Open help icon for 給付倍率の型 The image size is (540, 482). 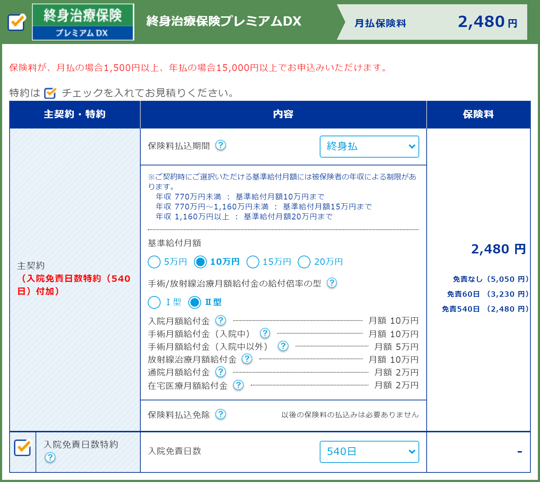tap(332, 283)
